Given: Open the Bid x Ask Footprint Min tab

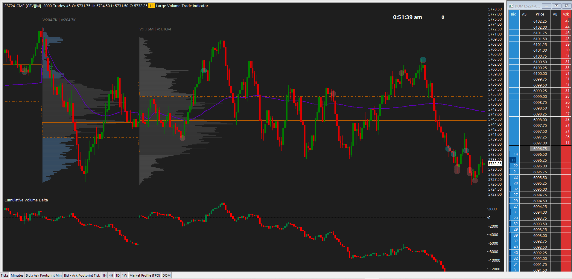Looking at the screenshot, I should pos(43,275).
